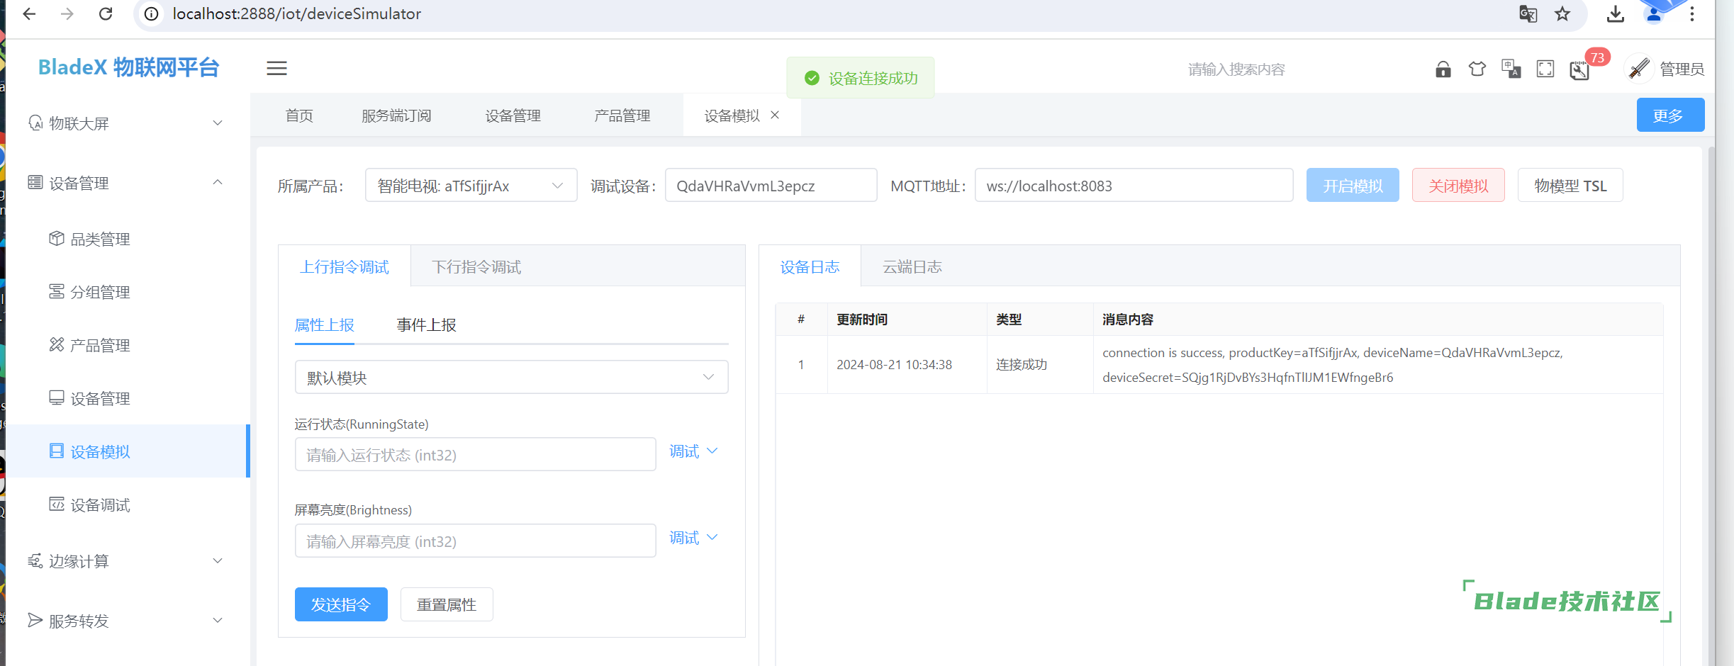
Task: Open notifications with 73 badge
Action: pyautogui.click(x=1580, y=69)
